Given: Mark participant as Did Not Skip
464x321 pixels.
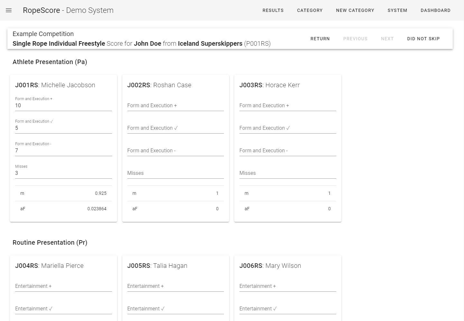Looking at the screenshot, I should [423, 39].
